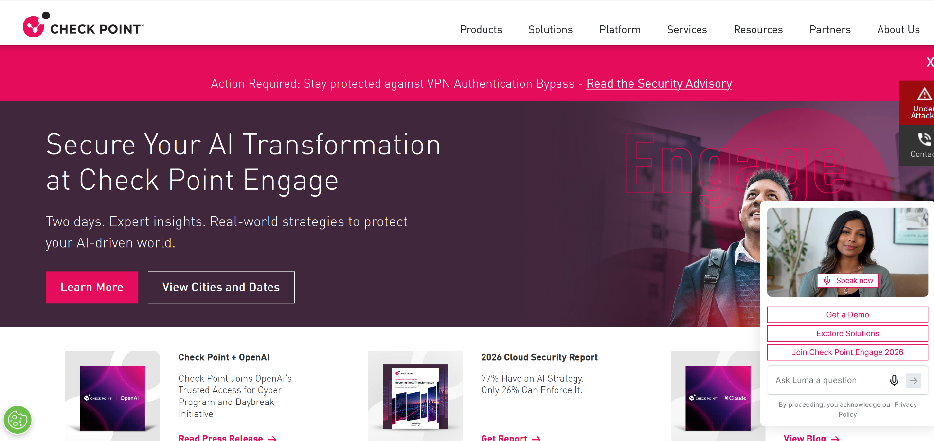934x441 pixels.
Task: Open the Platform menu
Action: 620,30
